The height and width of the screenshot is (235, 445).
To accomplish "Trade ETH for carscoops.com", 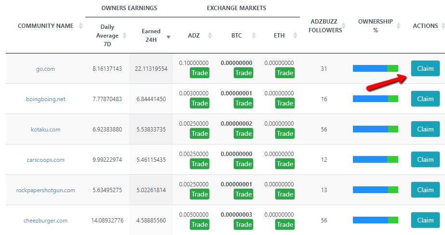I will coord(285,164).
